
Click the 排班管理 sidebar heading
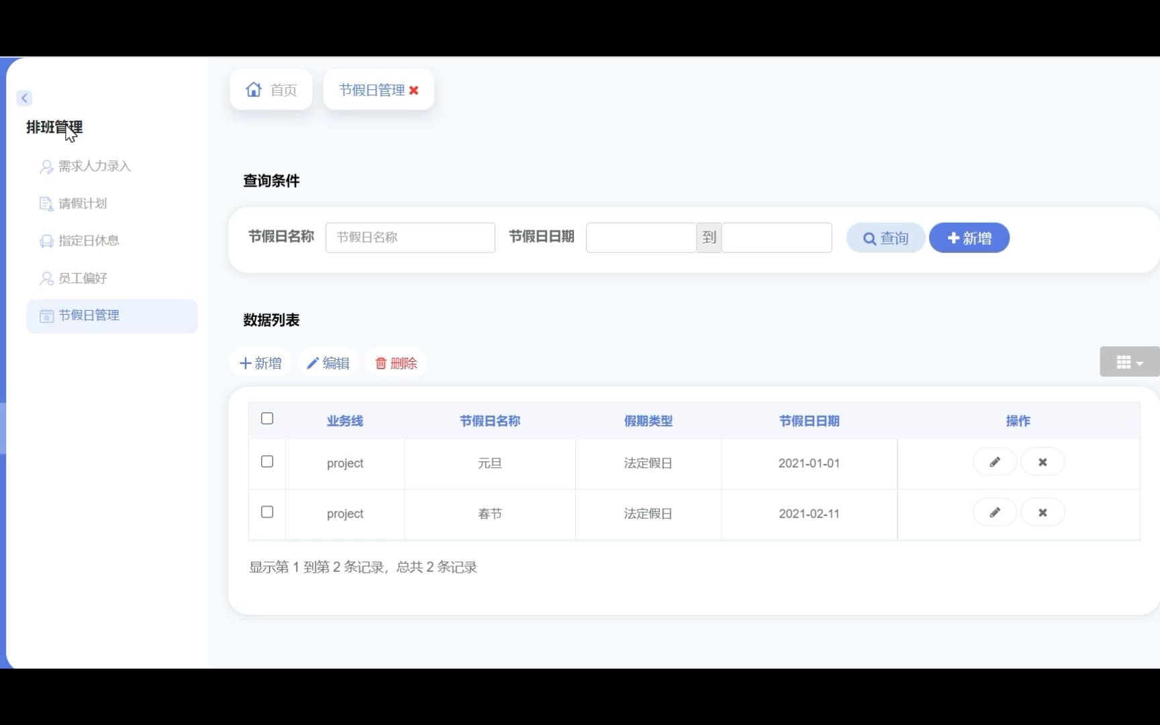(54, 127)
